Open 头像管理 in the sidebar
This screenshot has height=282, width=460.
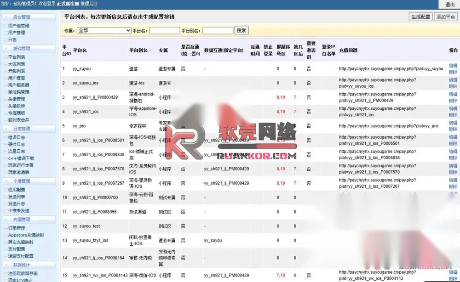point(17,99)
